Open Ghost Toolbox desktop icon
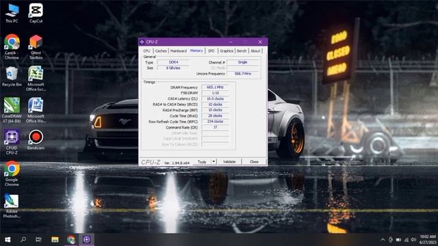Image resolution: width=438 pixels, height=246 pixels. coord(36,46)
